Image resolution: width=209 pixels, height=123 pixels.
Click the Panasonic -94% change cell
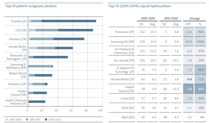[200, 32]
